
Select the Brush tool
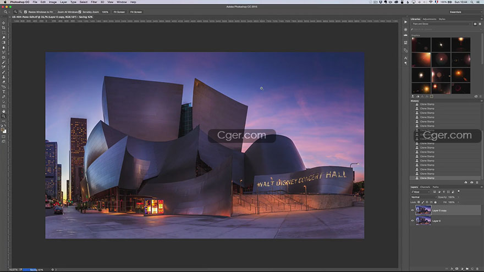[4, 72]
